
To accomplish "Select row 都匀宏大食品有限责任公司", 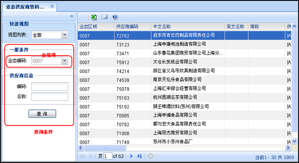I will click(x=184, y=124).
